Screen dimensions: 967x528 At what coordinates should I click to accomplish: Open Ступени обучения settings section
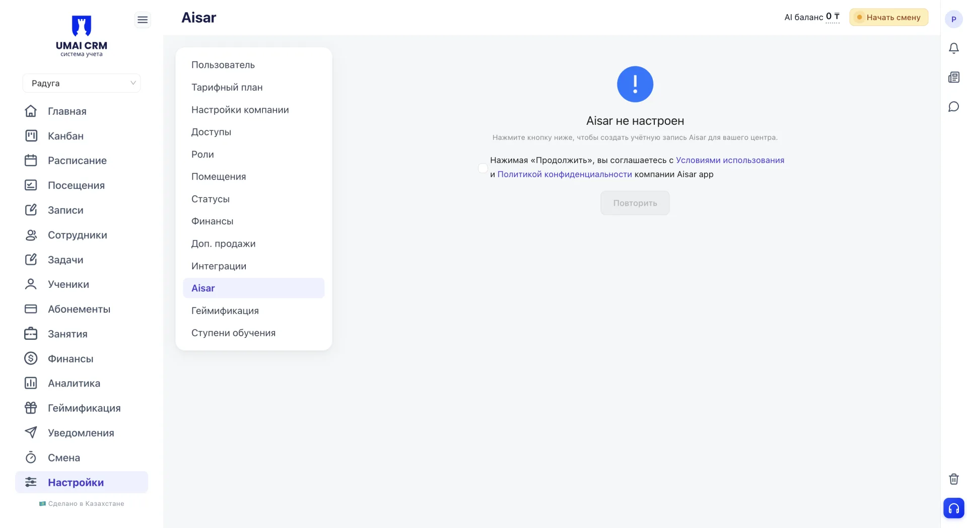tap(254, 333)
